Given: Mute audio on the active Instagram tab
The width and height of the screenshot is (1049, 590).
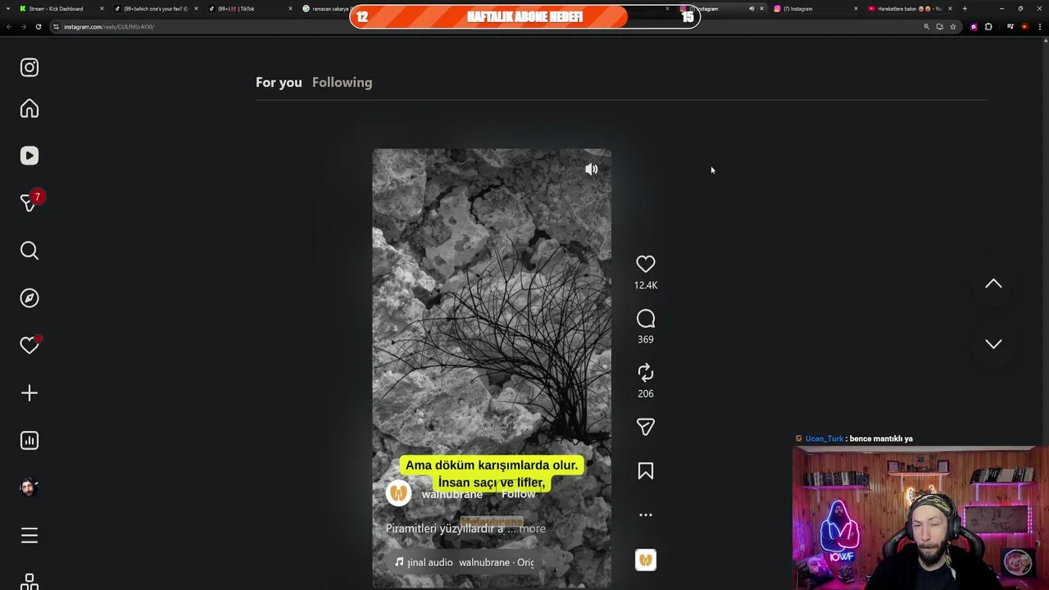Looking at the screenshot, I should tap(752, 8).
